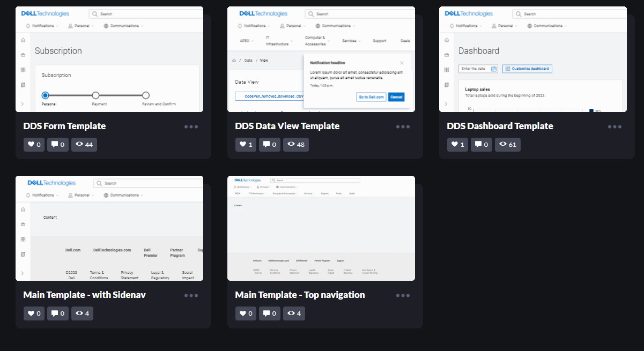Select the Personal radio step on Subscription stepper
Viewport: 644px width, 351px height.
coord(44,95)
